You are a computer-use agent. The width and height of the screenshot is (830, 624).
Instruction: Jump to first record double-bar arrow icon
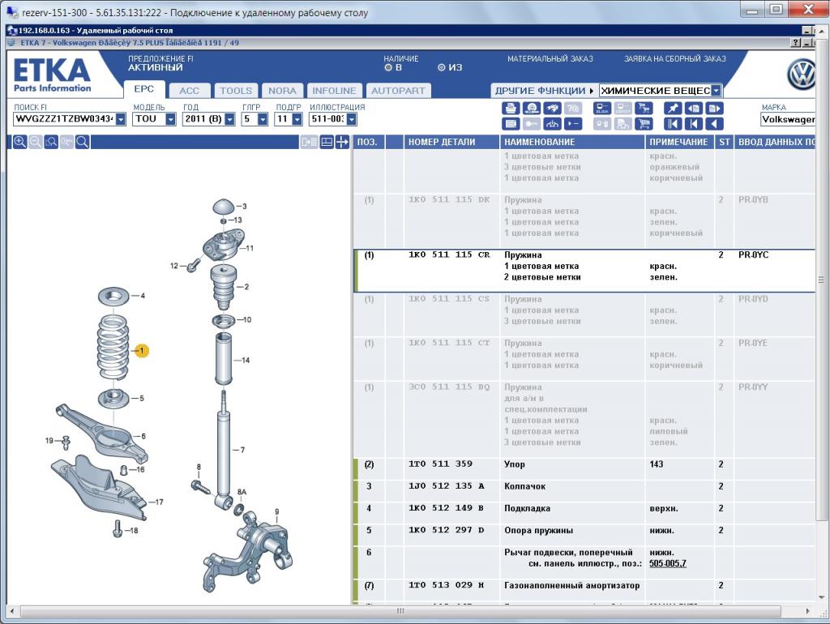click(672, 124)
